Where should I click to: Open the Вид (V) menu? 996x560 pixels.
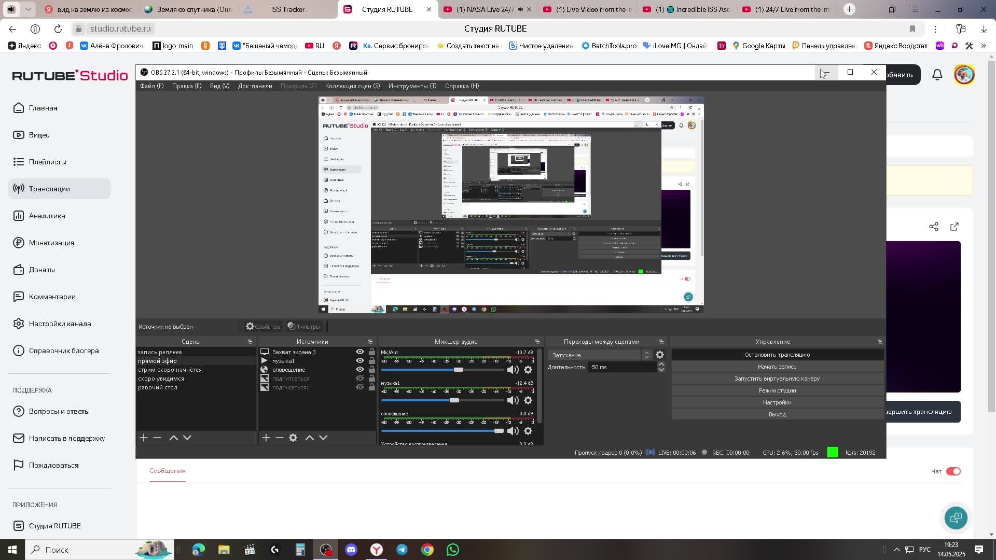tap(219, 86)
